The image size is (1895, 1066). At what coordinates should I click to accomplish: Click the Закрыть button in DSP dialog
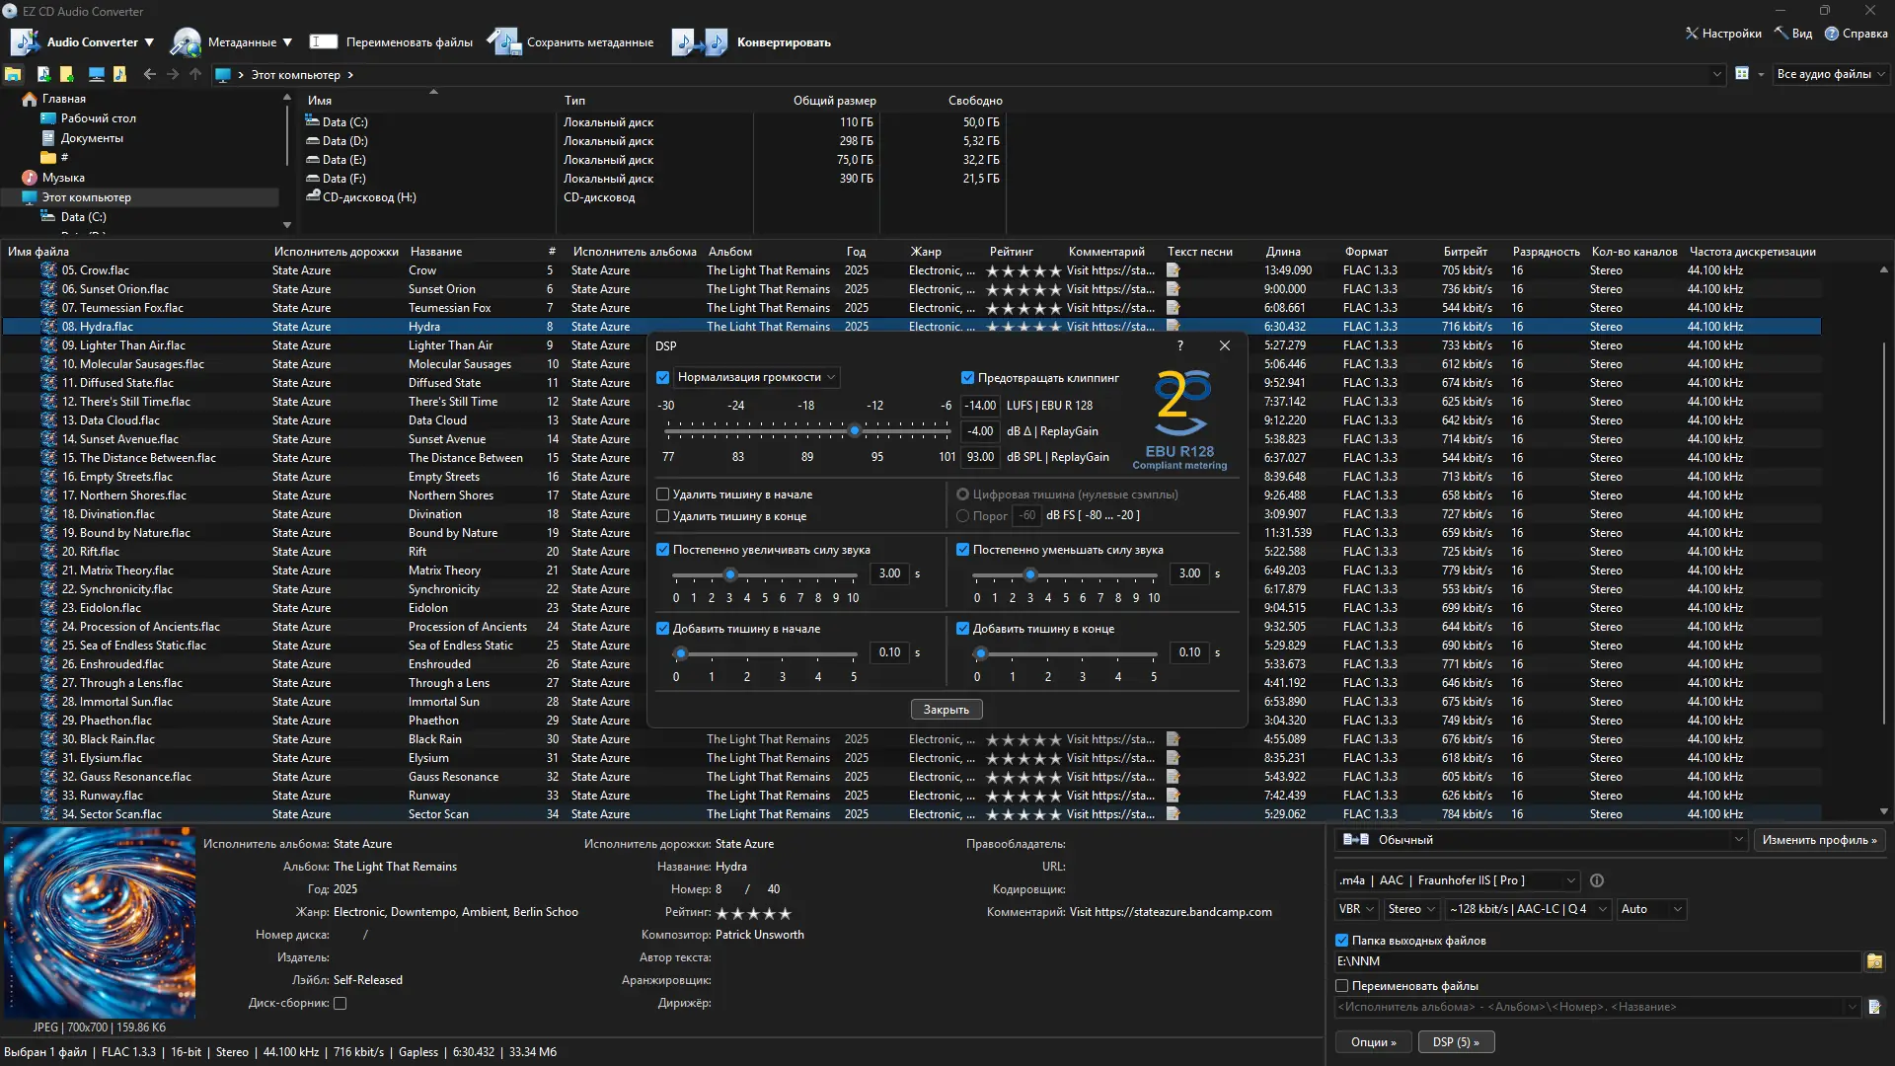coord(946,710)
